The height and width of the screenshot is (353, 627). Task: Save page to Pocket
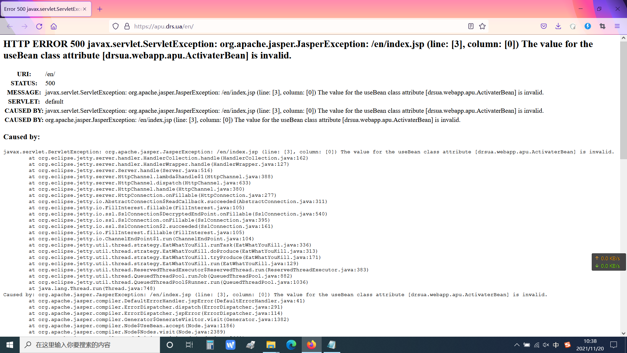[544, 26]
